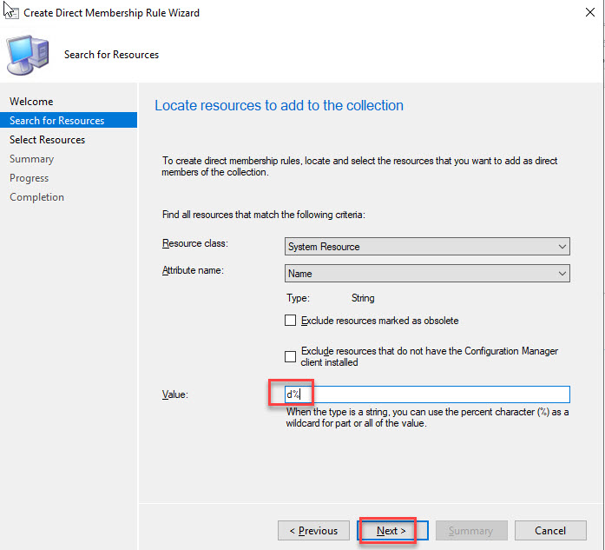Click the Attribute name label
This screenshot has height=550, width=605.
(193, 270)
